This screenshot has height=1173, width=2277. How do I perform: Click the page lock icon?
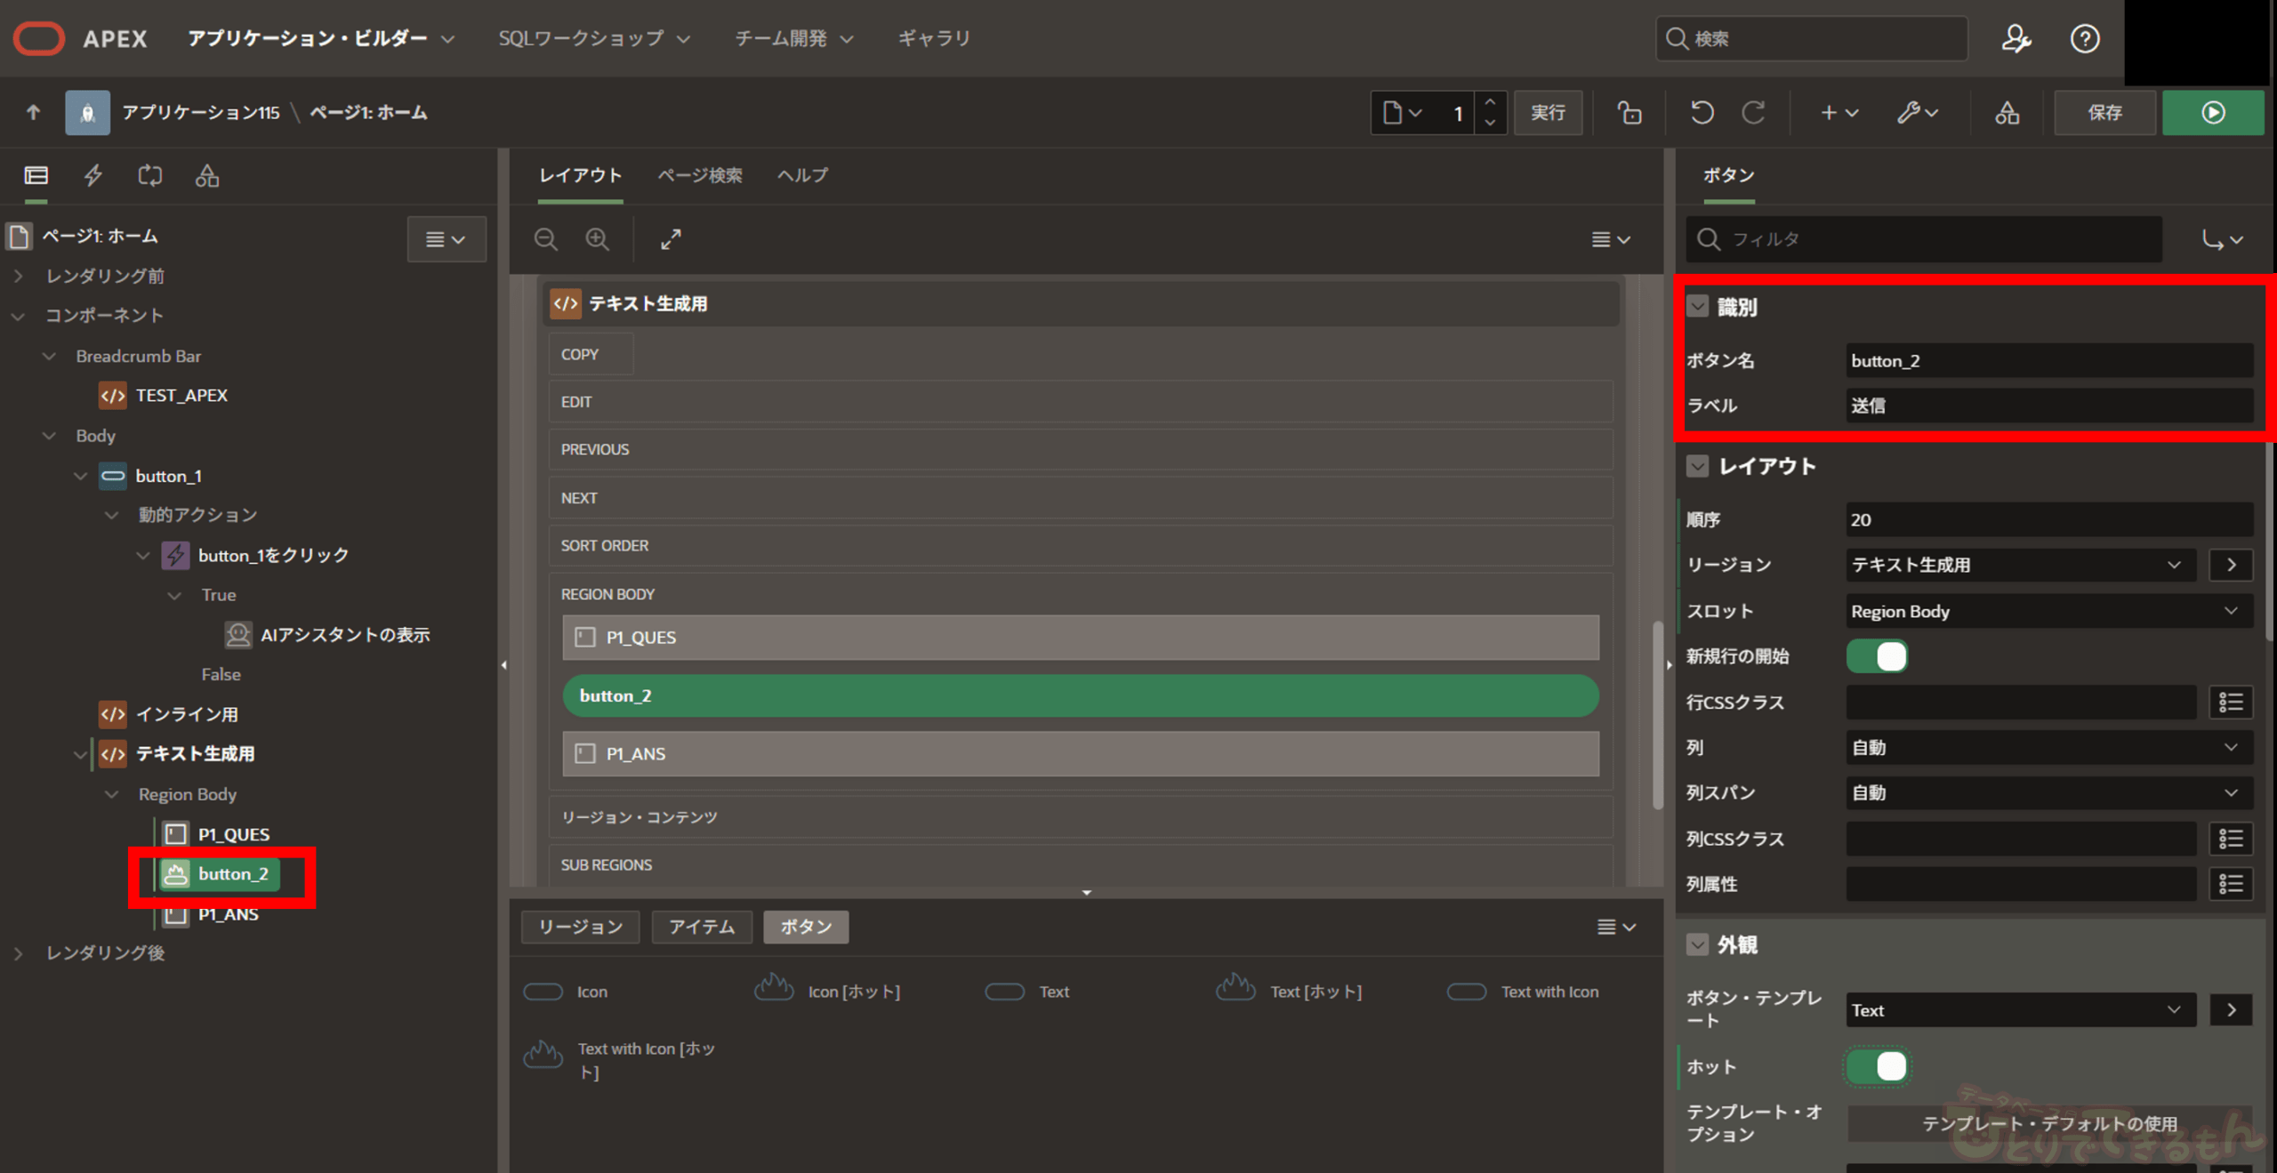1629,113
